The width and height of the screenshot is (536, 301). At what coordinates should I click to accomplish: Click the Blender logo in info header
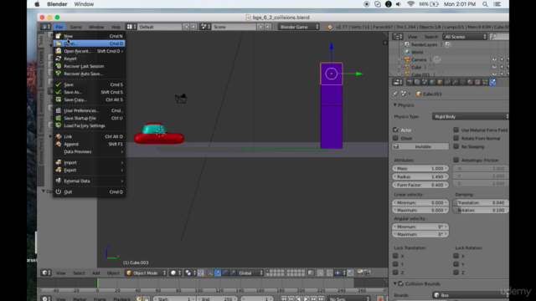(x=329, y=27)
